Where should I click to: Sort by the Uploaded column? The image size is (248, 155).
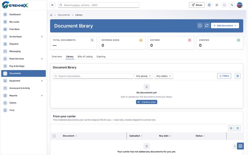[x=136, y=136]
